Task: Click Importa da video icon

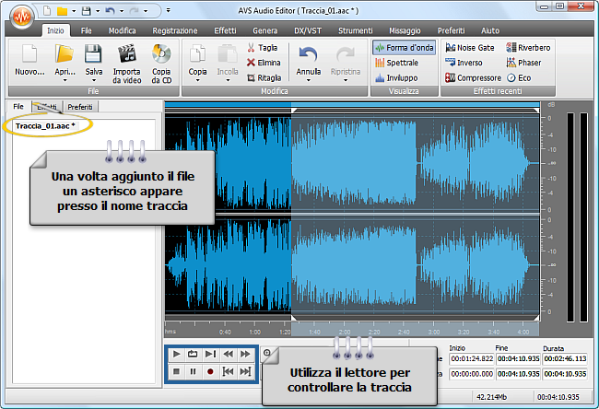Action: coord(126,54)
